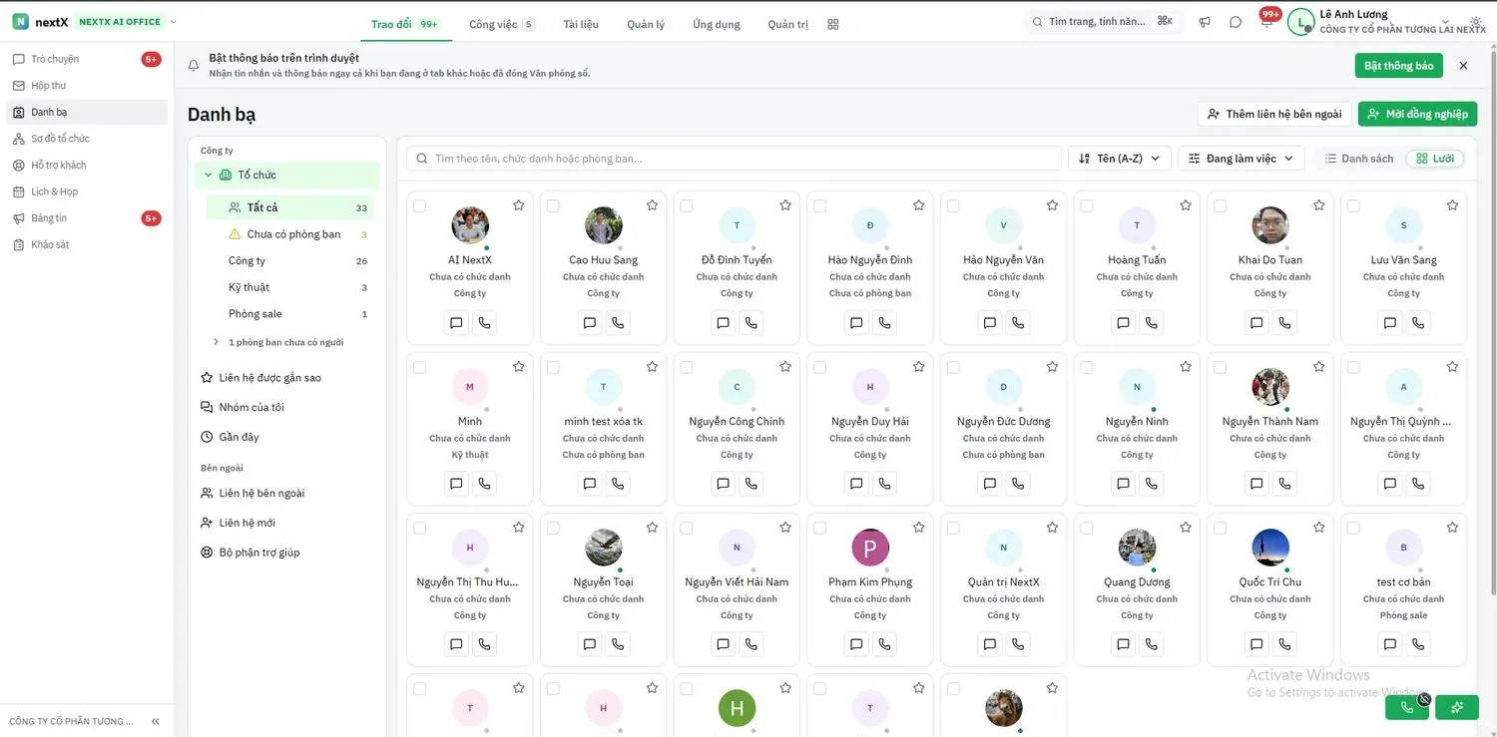Open the chat bubble icon in header

pos(1236,22)
